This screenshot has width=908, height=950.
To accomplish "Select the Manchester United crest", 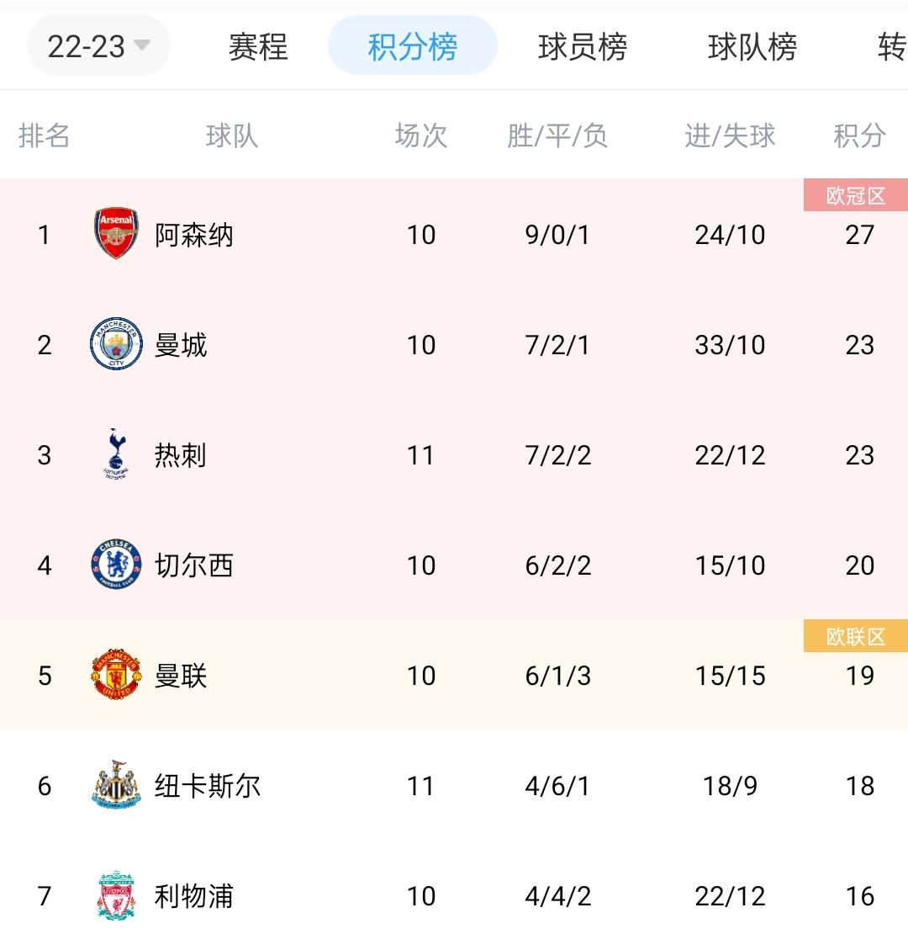I will (115, 675).
